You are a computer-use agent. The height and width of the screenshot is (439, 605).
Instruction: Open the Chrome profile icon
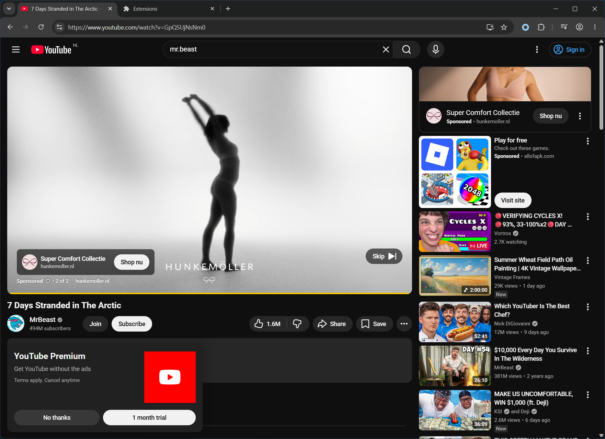click(x=579, y=27)
